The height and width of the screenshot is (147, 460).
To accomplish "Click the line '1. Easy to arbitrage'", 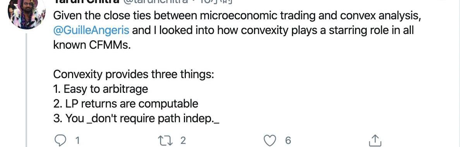I will pos(101,89).
